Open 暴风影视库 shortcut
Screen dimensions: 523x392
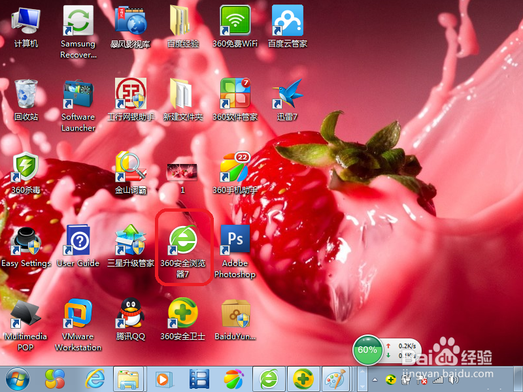coord(130,27)
